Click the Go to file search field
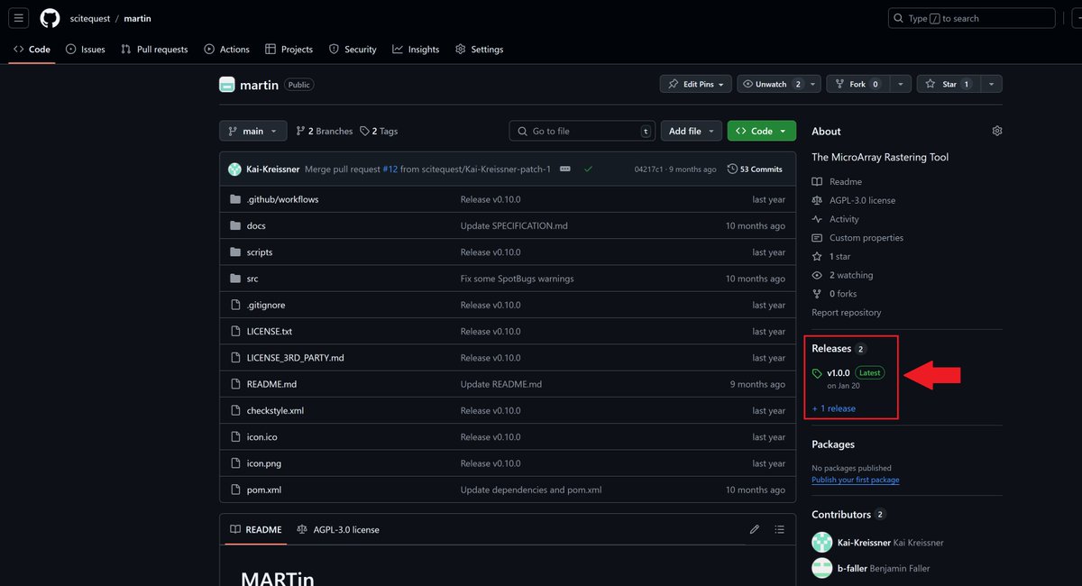This screenshot has height=586, width=1082. click(582, 131)
